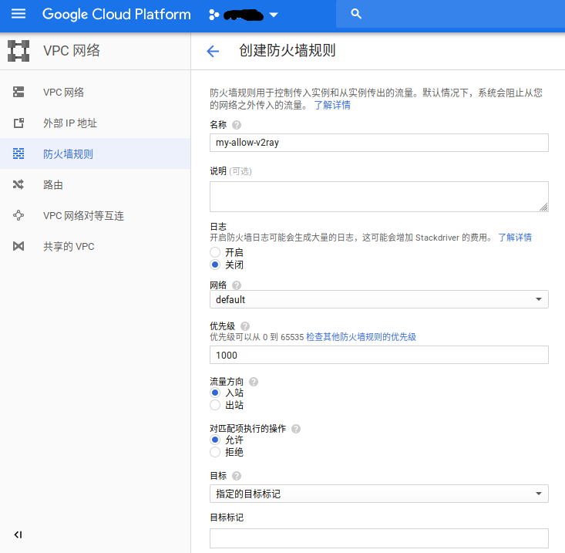
Task: Click the 说明 description text area
Action: tap(378, 196)
